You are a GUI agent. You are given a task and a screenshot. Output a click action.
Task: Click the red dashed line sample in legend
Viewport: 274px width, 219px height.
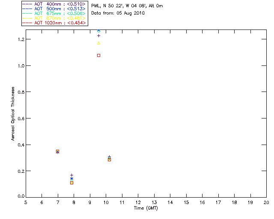27,23
